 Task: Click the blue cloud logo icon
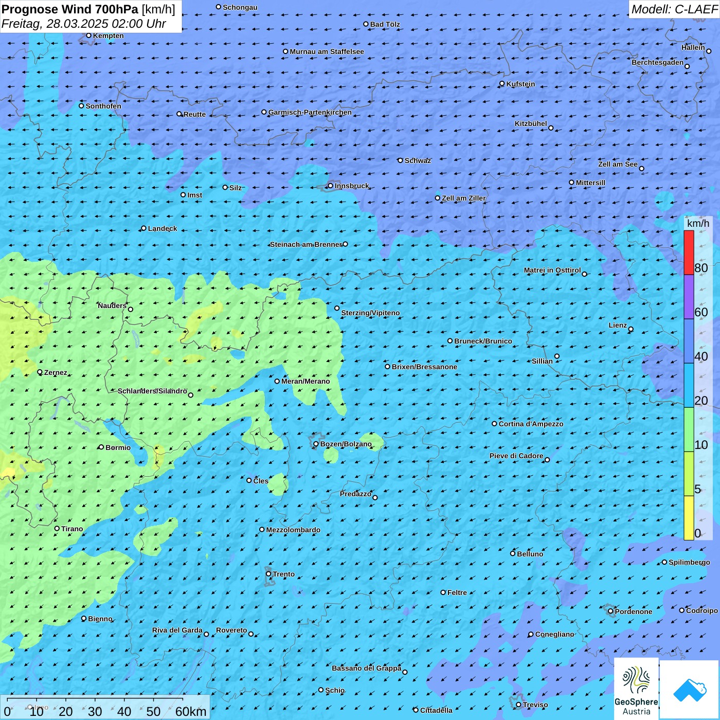(x=689, y=689)
